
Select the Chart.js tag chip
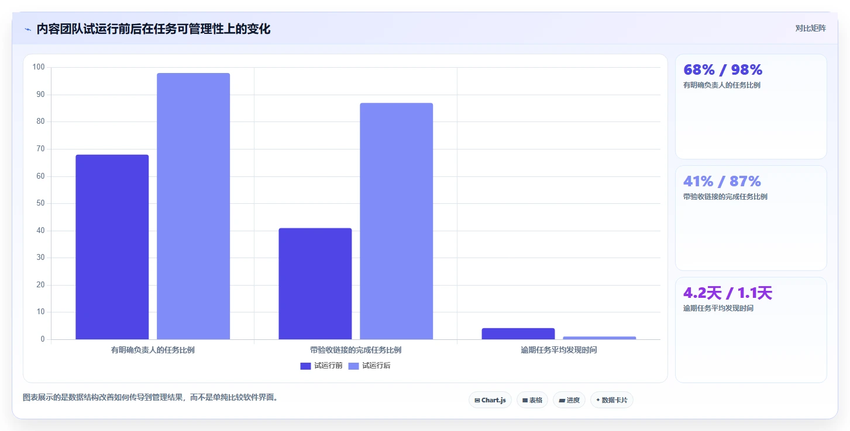490,400
